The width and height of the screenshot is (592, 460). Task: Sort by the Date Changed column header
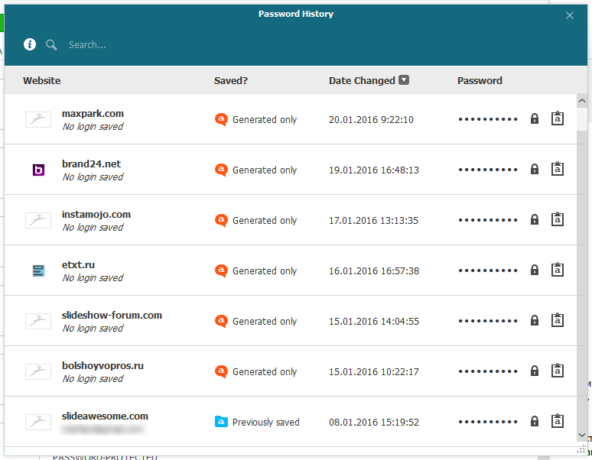(362, 80)
